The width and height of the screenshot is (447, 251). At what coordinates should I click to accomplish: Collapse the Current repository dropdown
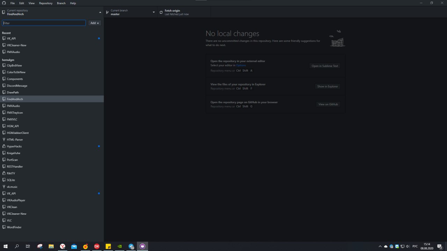click(52, 12)
